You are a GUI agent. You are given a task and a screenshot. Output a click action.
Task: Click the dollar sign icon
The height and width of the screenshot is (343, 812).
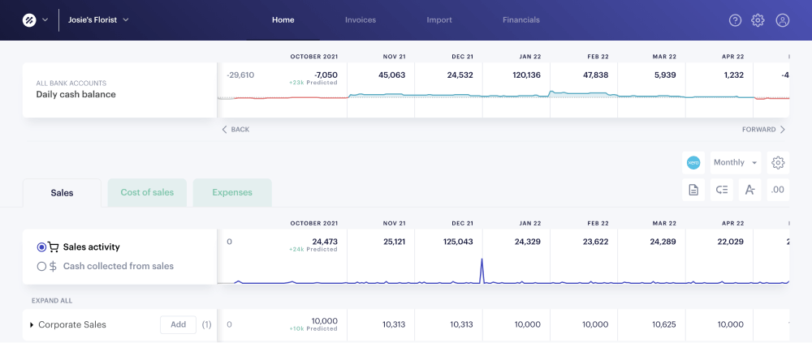coord(53,267)
